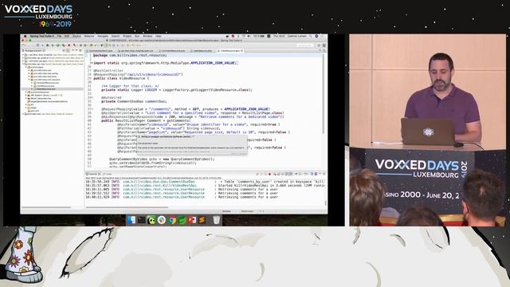Viewport: 510px width, 287px height.
Task: Open the Project menu
Action: click(127, 36)
